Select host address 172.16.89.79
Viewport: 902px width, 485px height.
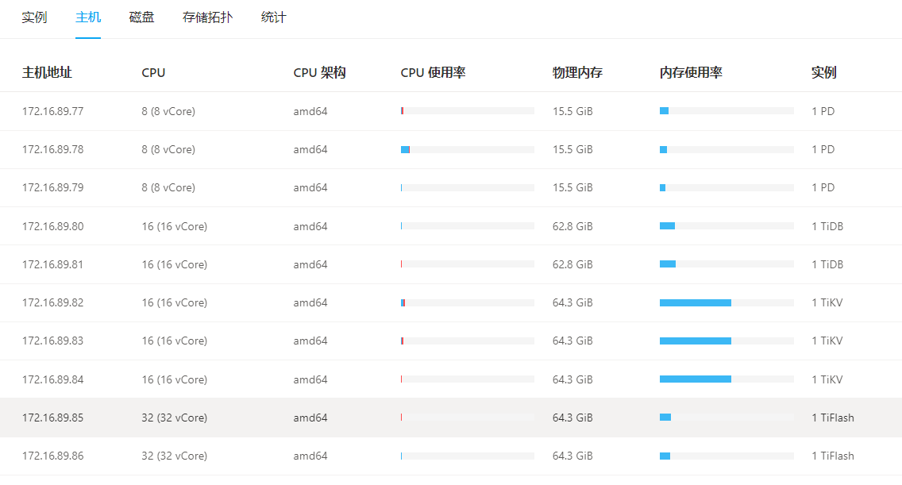pyautogui.click(x=53, y=187)
